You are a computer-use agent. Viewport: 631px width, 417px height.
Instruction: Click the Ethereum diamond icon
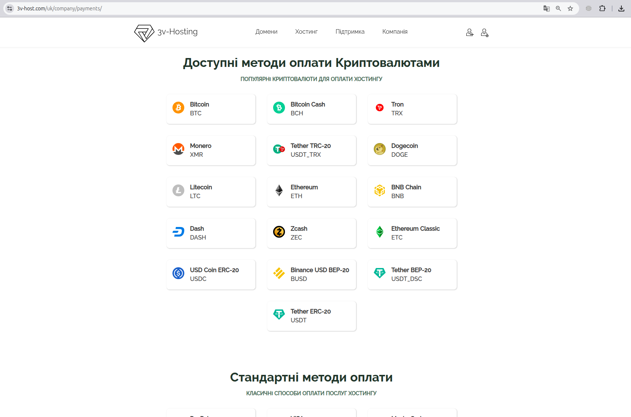[279, 190]
